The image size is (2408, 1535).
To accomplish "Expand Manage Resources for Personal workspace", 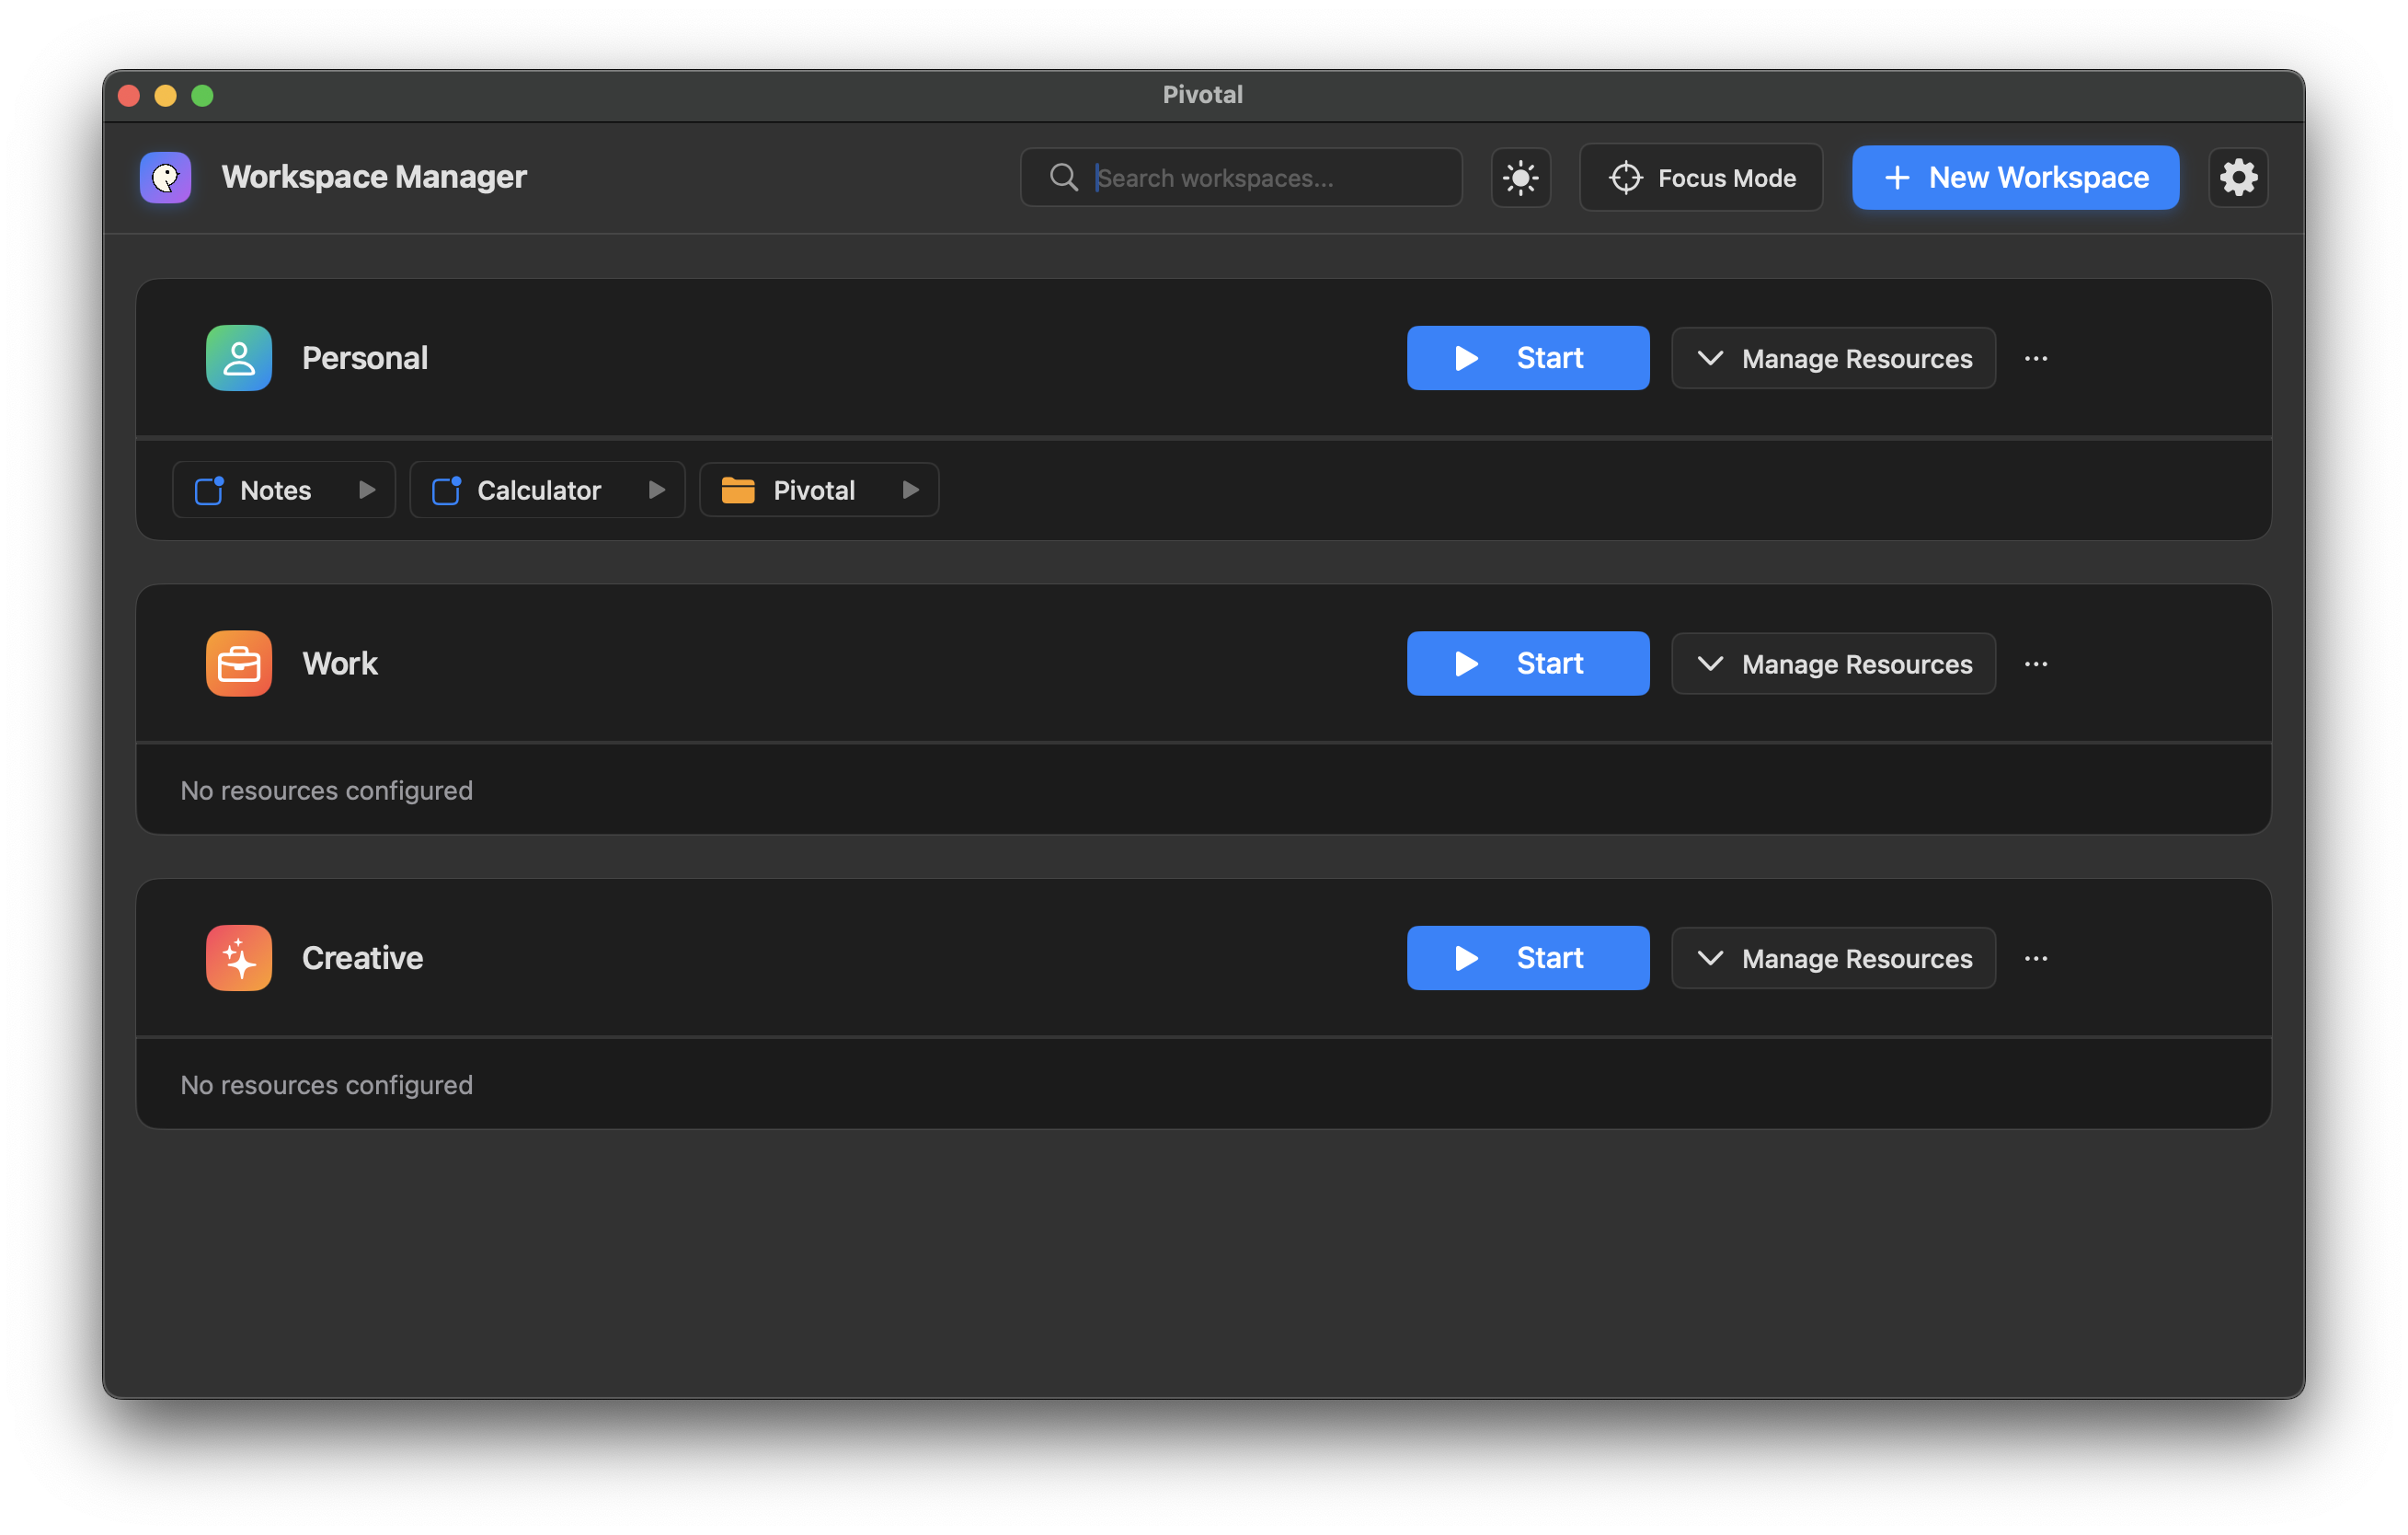I will click(x=1833, y=357).
